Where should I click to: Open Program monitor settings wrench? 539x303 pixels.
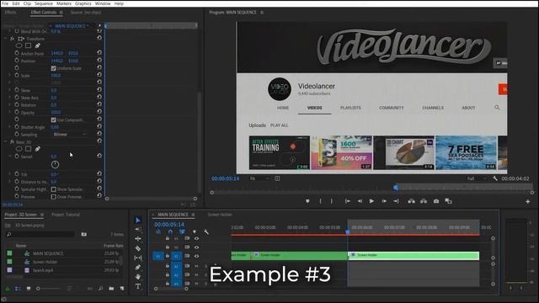pos(495,178)
